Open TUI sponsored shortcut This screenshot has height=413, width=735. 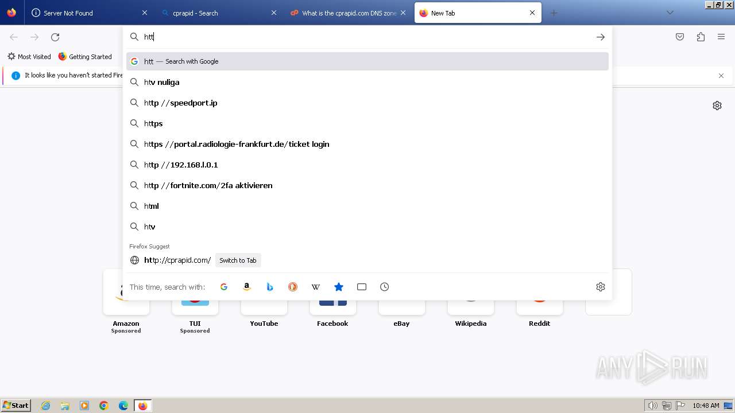click(x=195, y=301)
